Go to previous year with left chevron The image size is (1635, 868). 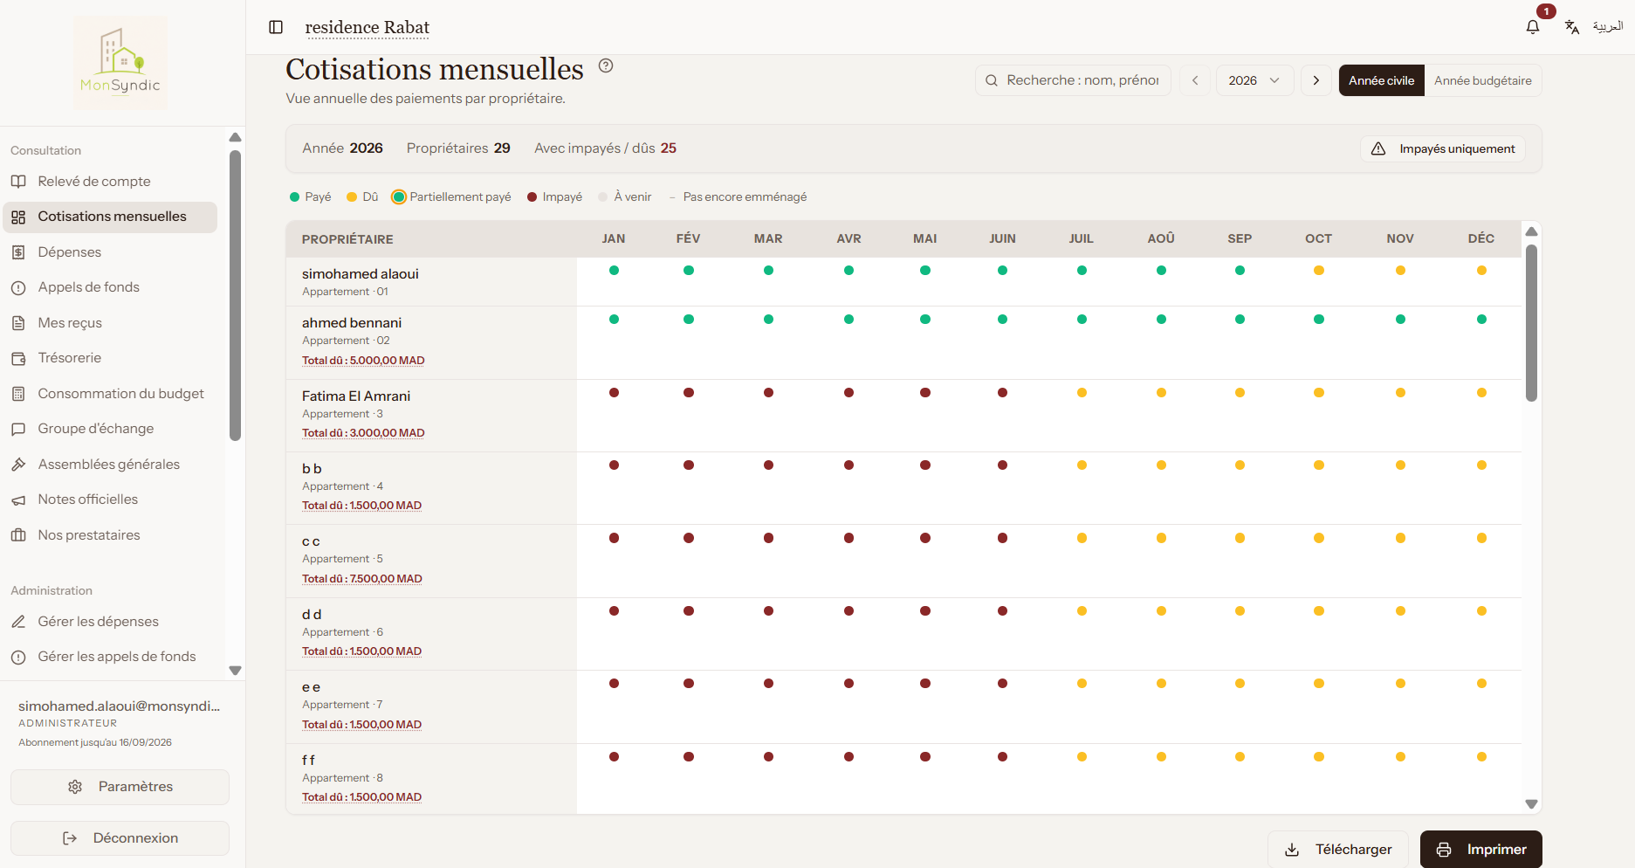(1195, 80)
